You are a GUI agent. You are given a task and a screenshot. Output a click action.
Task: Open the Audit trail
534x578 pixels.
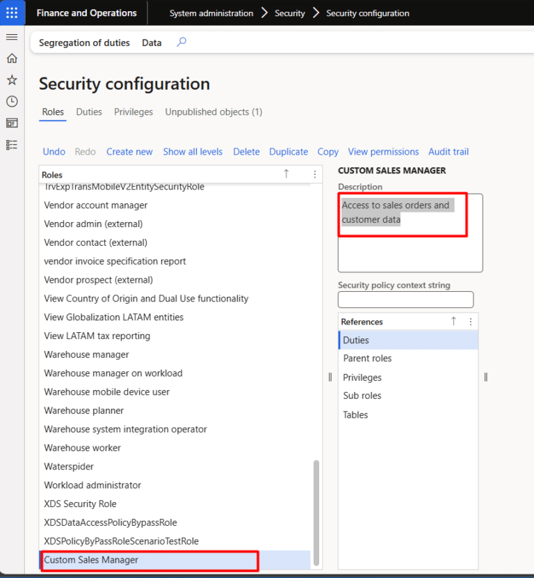[x=448, y=151]
